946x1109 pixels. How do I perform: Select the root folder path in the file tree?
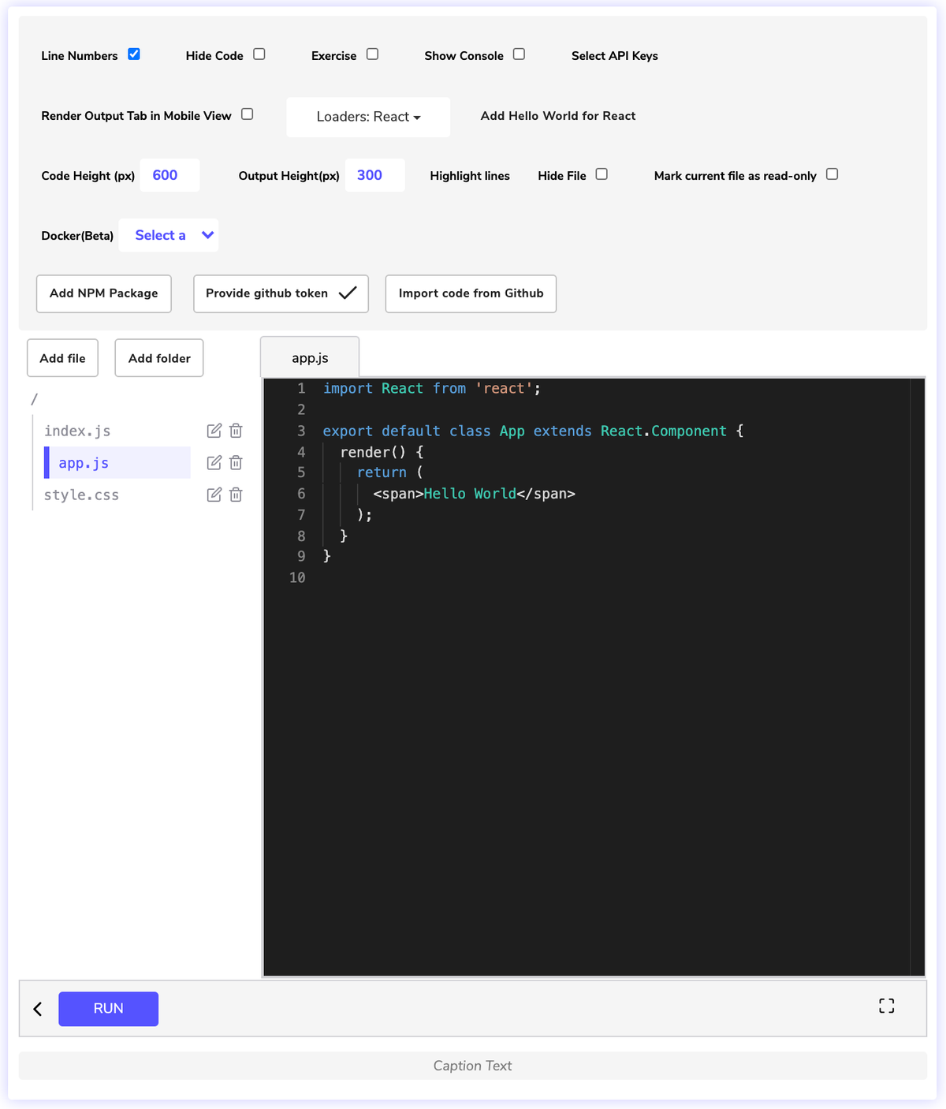tap(34, 399)
